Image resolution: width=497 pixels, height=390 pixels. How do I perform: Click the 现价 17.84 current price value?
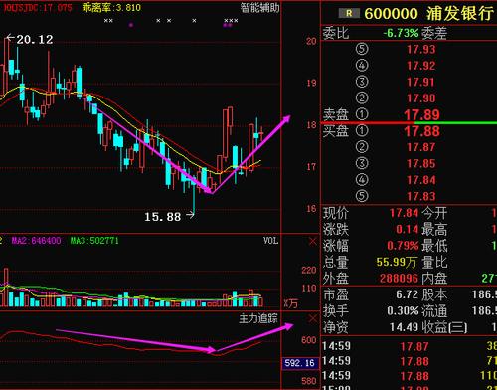pos(405,213)
